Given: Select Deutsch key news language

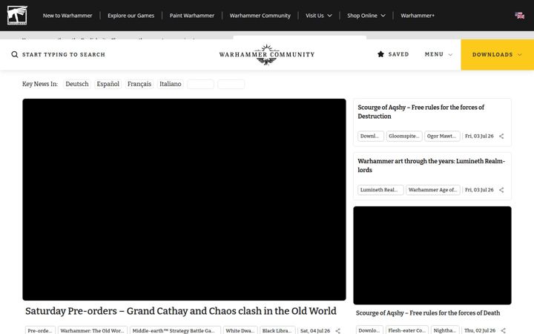Looking at the screenshot, I should click(x=77, y=84).
